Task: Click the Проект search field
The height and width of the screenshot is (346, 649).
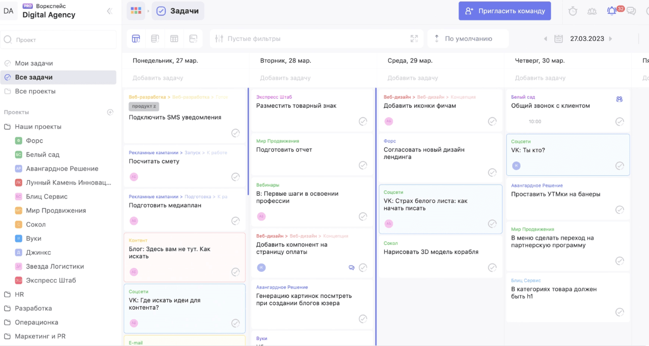Action: point(59,40)
